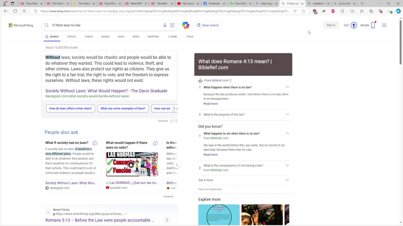Give thumbs down feedback on answer
This screenshot has height=226, width=403.
pos(176,121)
